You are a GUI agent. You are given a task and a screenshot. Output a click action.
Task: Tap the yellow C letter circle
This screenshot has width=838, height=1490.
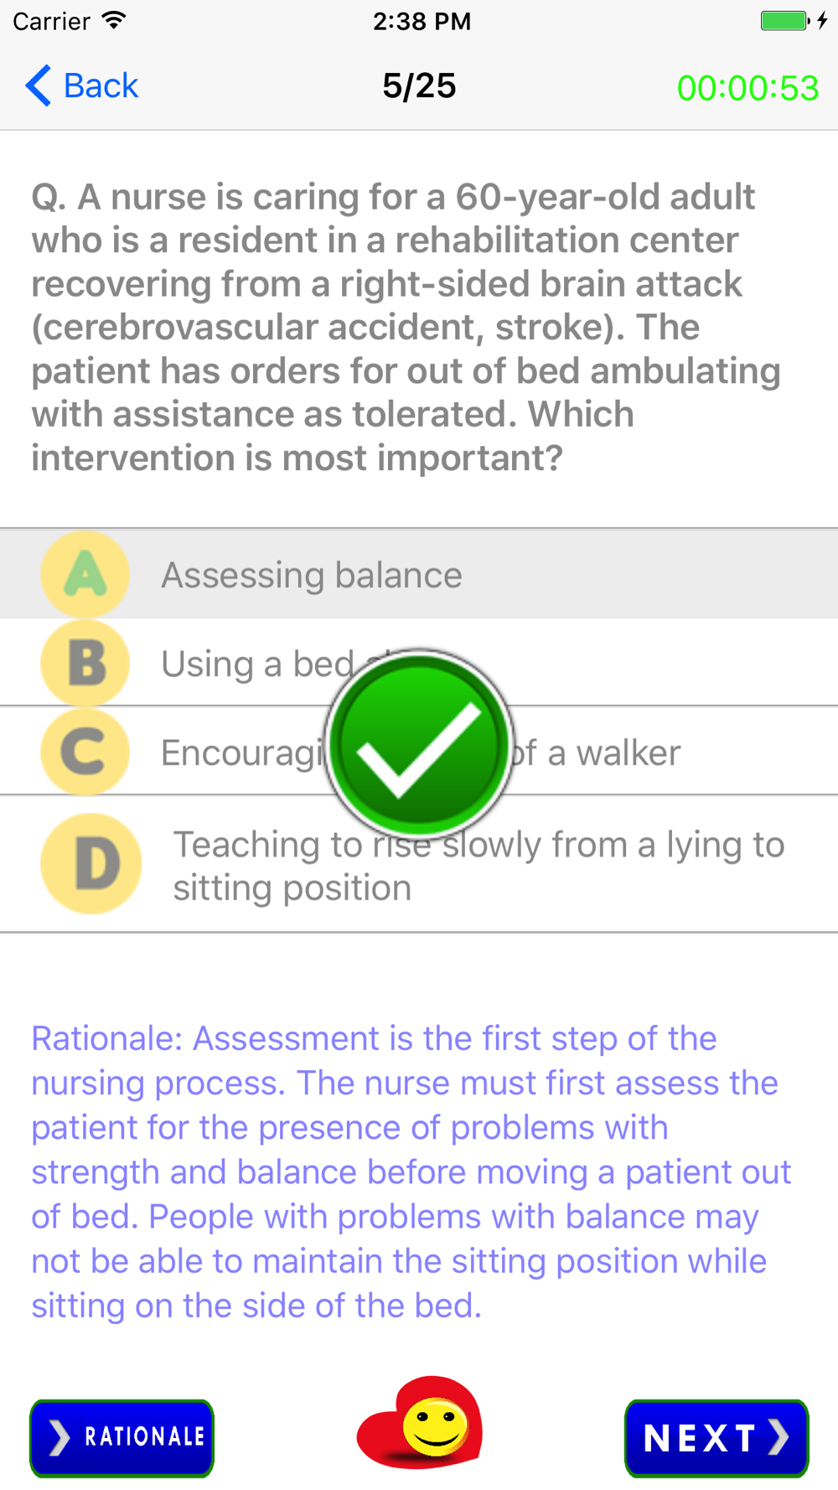(85, 752)
